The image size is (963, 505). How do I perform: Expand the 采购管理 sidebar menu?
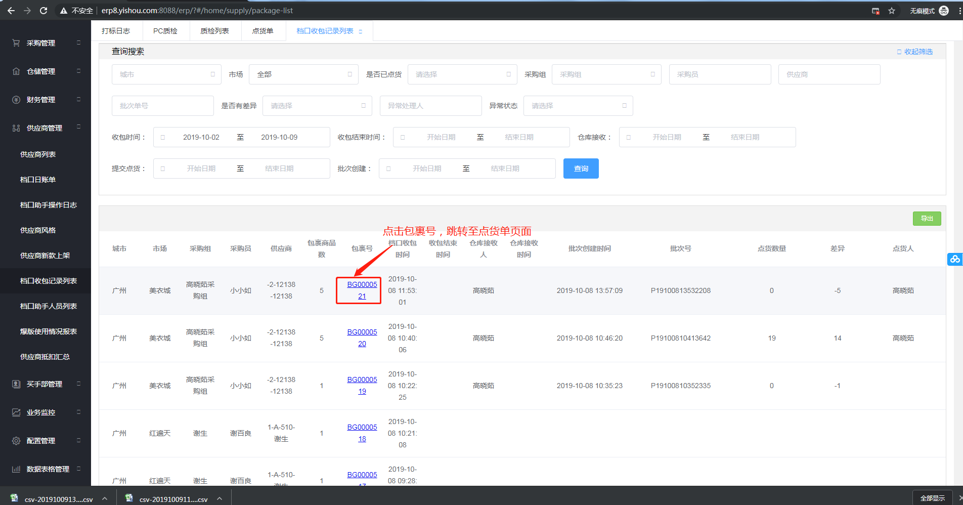click(x=78, y=43)
